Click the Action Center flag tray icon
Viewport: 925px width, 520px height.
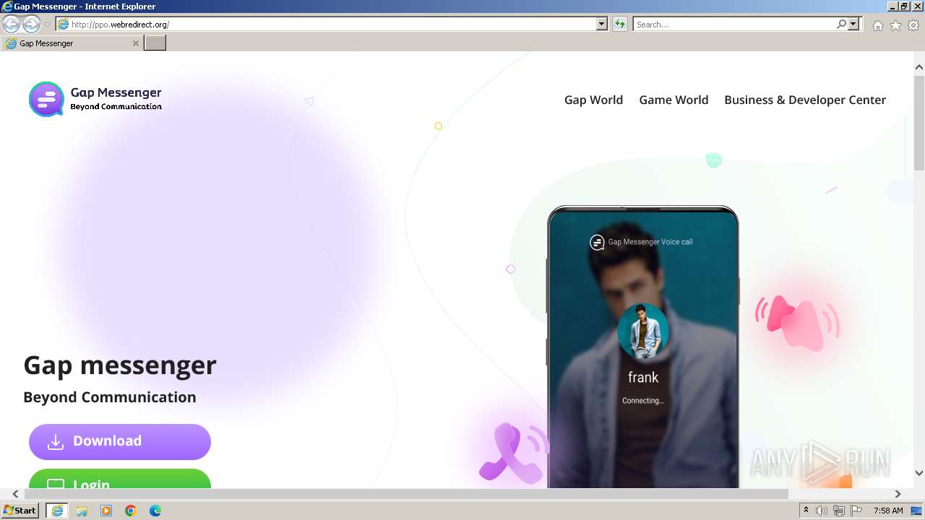point(856,511)
